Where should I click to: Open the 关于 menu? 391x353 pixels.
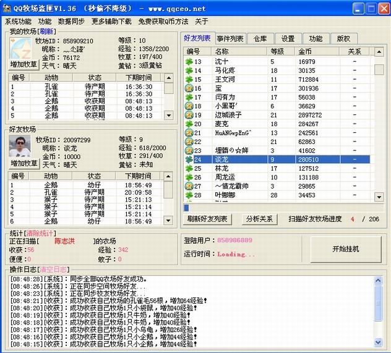pos(201,22)
